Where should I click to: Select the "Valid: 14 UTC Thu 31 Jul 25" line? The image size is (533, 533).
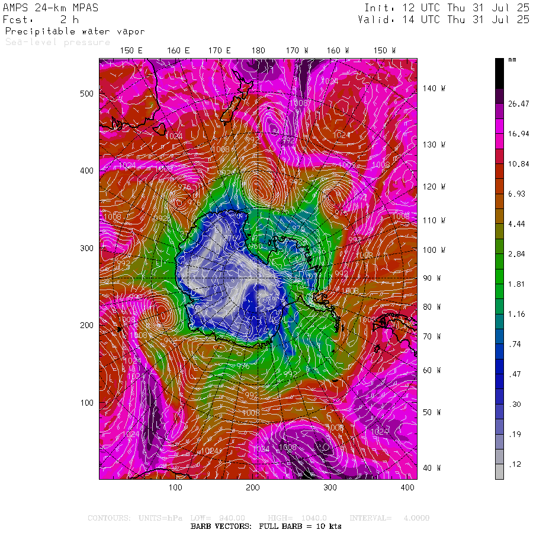[443, 20]
